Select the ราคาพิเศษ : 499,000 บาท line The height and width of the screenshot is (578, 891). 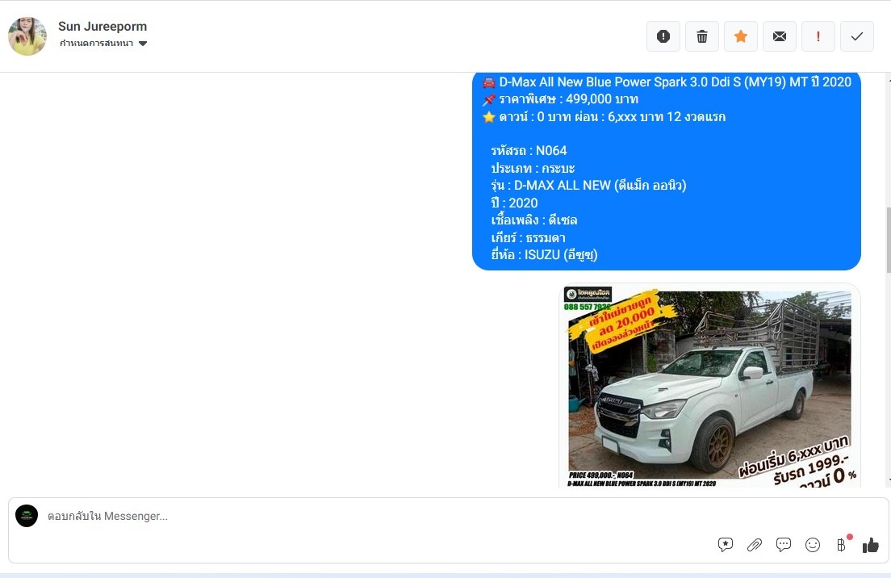pos(561,99)
